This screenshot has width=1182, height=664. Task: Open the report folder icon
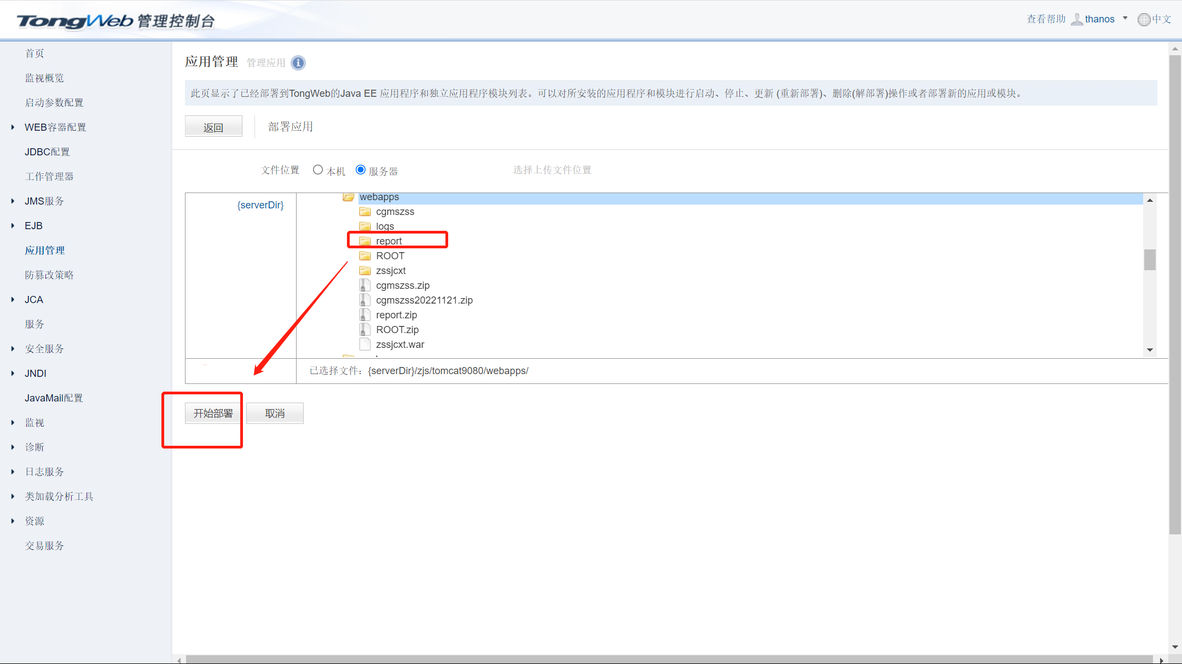coord(365,240)
